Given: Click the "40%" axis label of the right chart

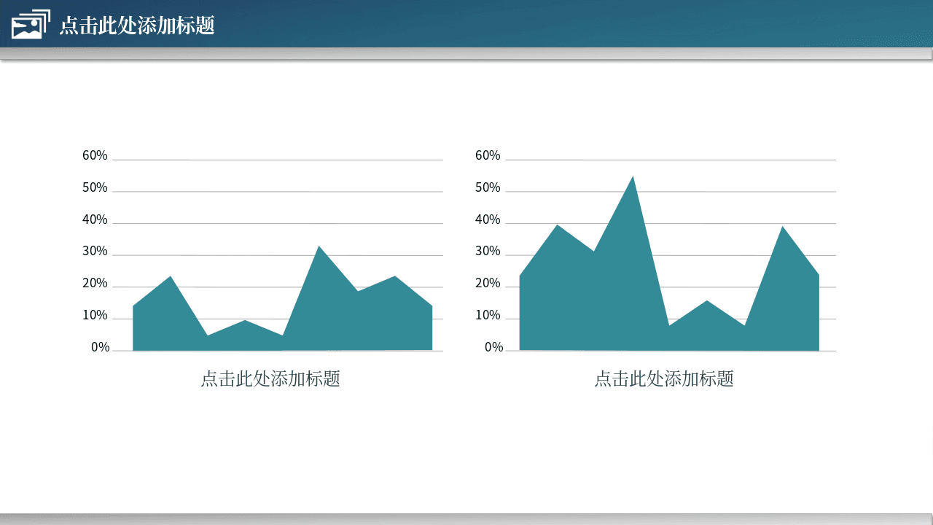Looking at the screenshot, I should point(488,219).
